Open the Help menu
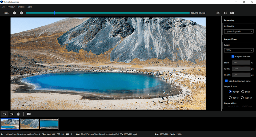The width and height of the screenshot is (256, 137). (x=30, y=7)
